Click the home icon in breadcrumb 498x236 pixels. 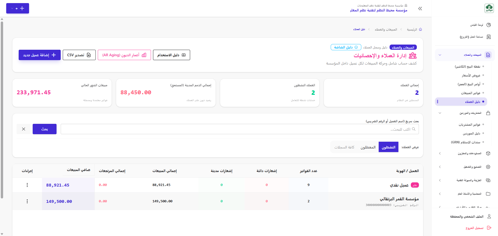(x=420, y=29)
